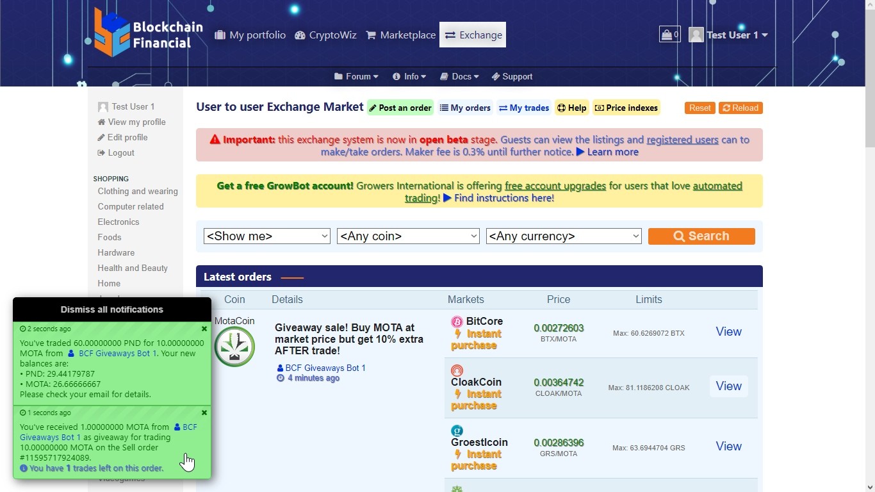Screen dimensions: 875x492
Task: View the BitCore market order
Action: [728, 332]
